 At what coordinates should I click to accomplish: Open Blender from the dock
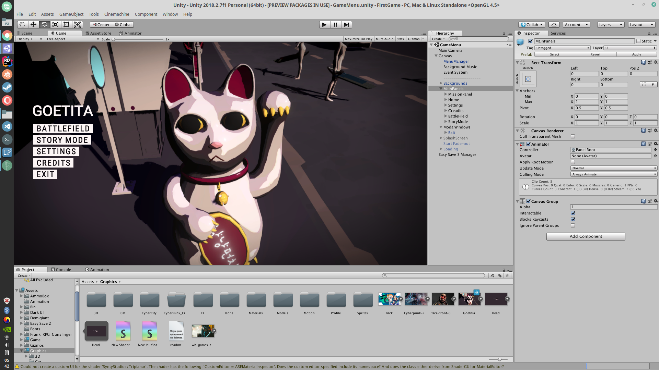pos(7,74)
